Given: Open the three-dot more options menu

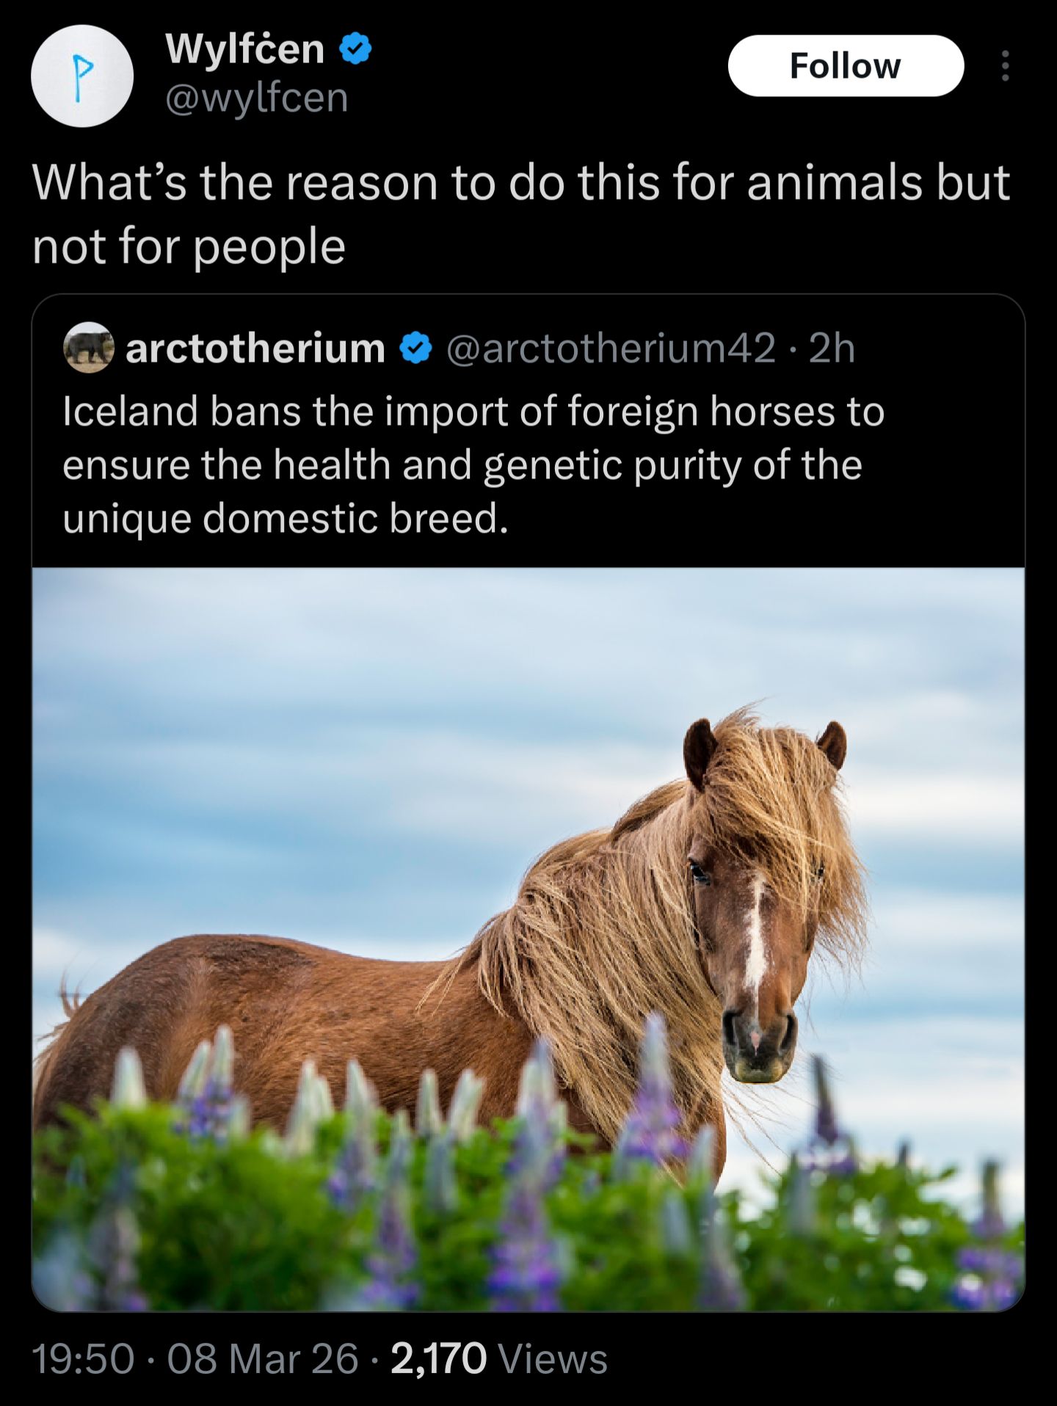Looking at the screenshot, I should [x=1005, y=66].
